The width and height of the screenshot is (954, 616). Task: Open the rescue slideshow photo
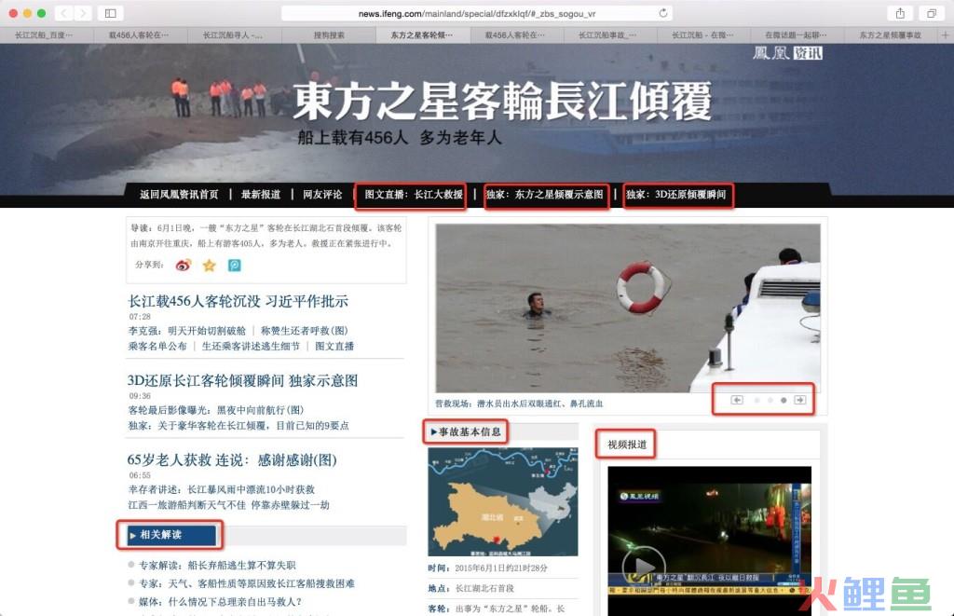pos(628,308)
